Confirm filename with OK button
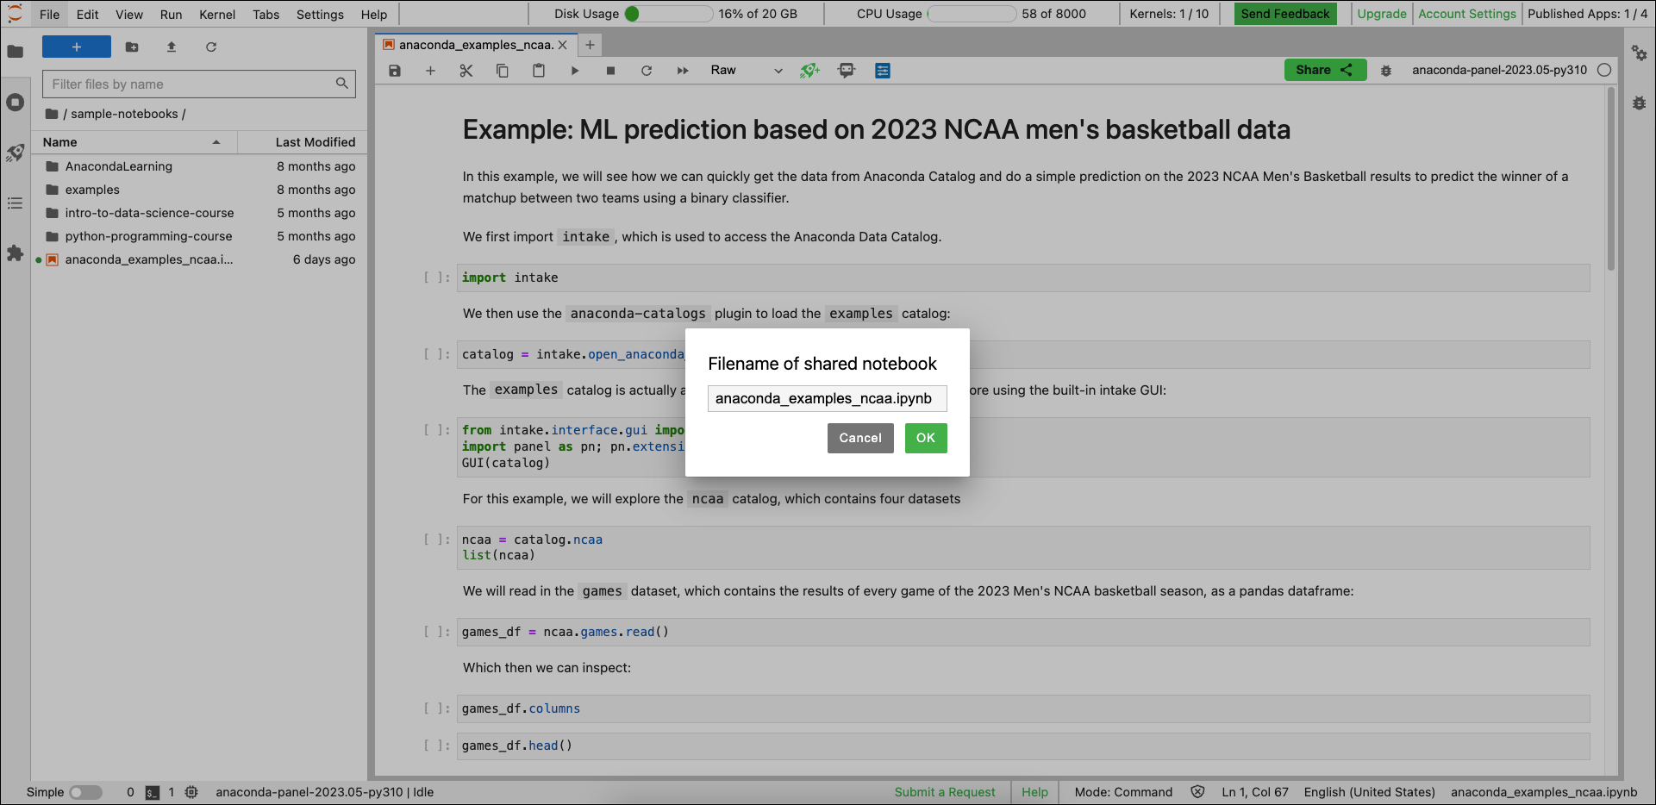The width and height of the screenshot is (1656, 805). pyautogui.click(x=926, y=438)
